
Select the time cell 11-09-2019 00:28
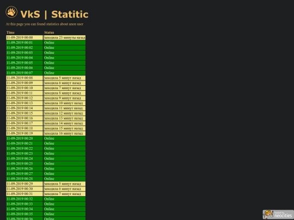[x=24, y=179]
